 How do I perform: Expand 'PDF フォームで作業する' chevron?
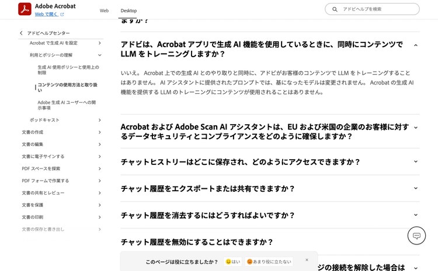tap(100, 181)
